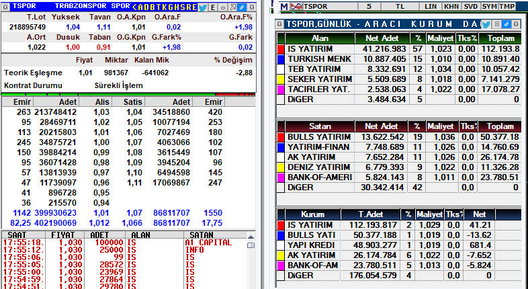Click the chart type icon beside TSPOR
This screenshot has height=289, width=528.
coord(296,6)
